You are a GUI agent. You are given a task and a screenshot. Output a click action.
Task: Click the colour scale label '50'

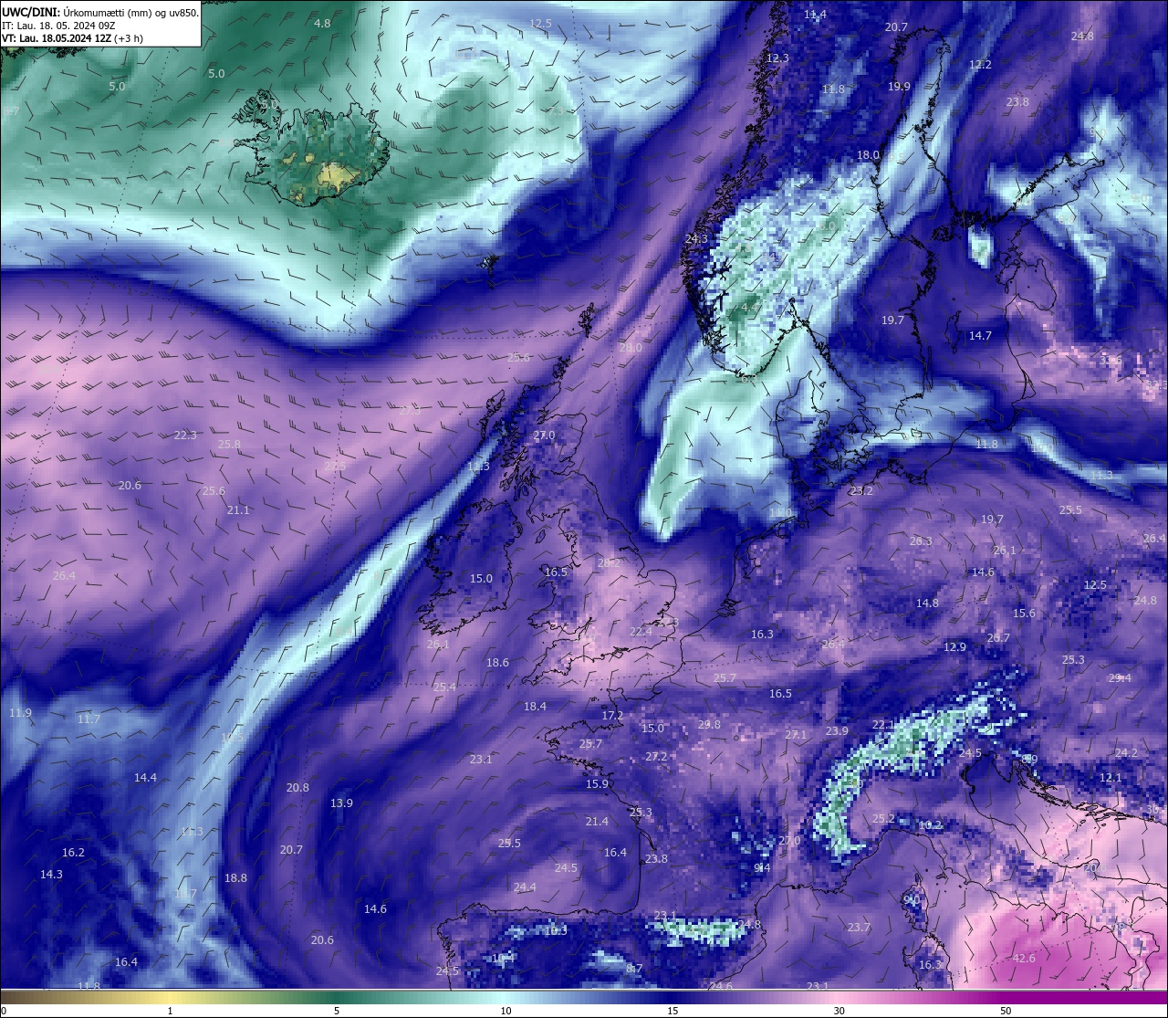coord(1006,1011)
